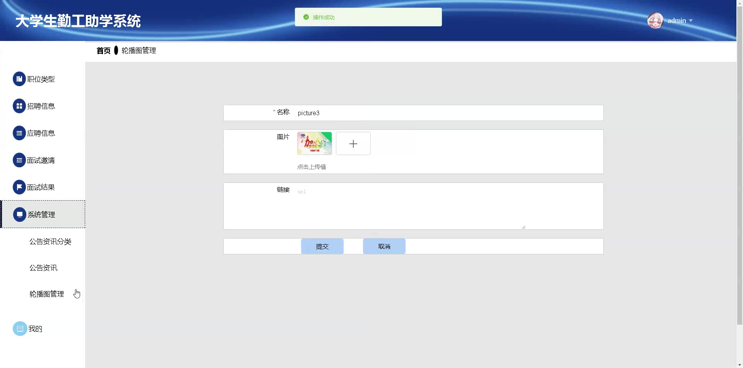
Task: Click the 名称 field label
Action: [283, 112]
